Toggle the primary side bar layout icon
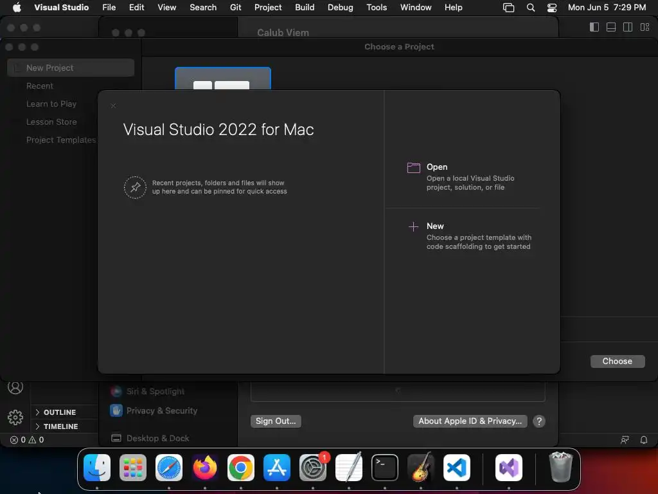This screenshot has height=494, width=658. coord(594,27)
